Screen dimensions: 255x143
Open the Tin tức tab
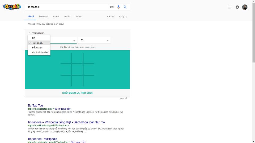click(67, 16)
